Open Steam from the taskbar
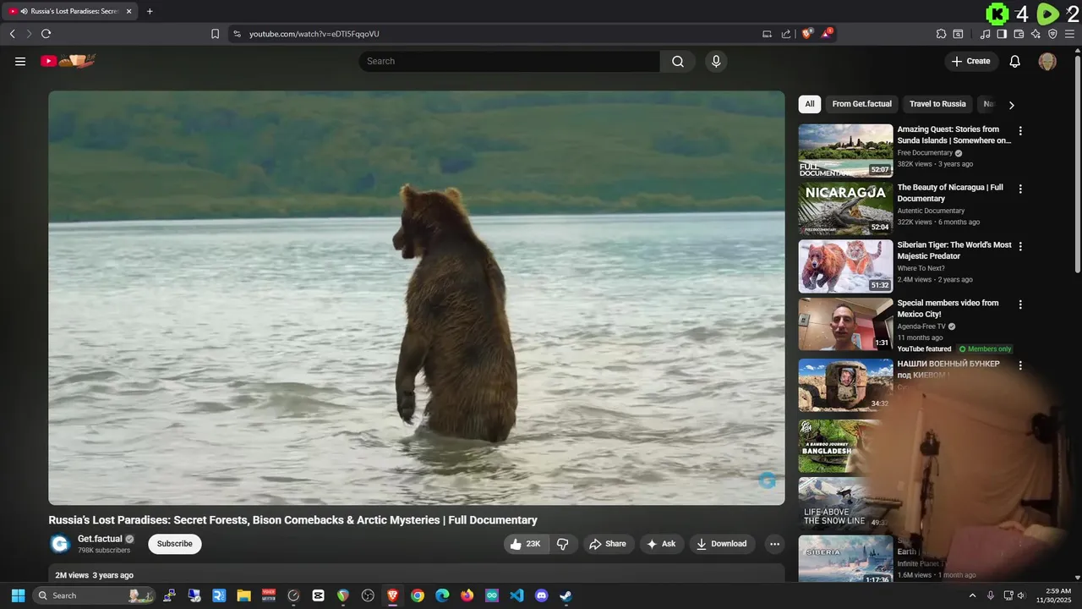This screenshot has width=1082, height=609. (566, 595)
